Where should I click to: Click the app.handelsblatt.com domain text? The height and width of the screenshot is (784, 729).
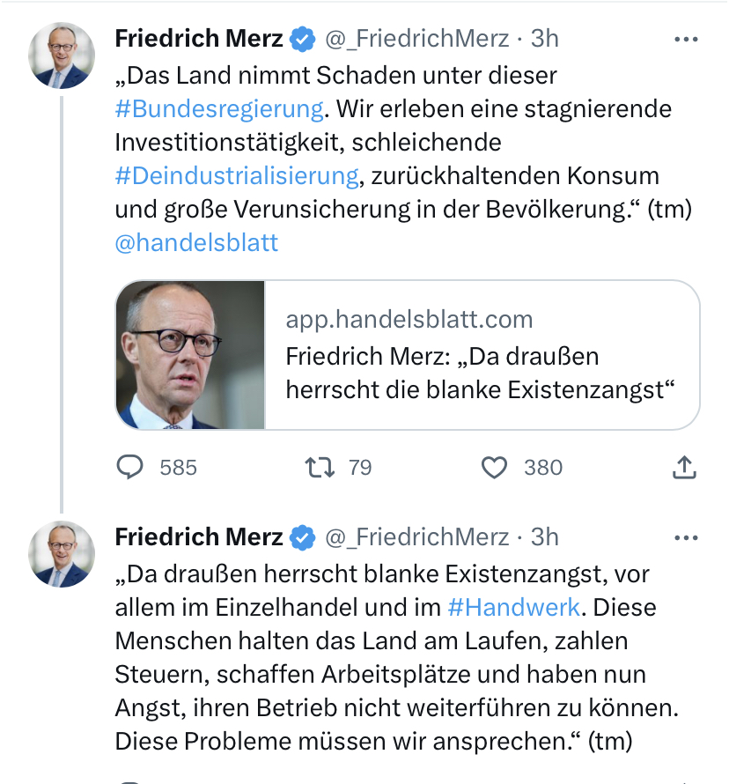pyautogui.click(x=409, y=320)
